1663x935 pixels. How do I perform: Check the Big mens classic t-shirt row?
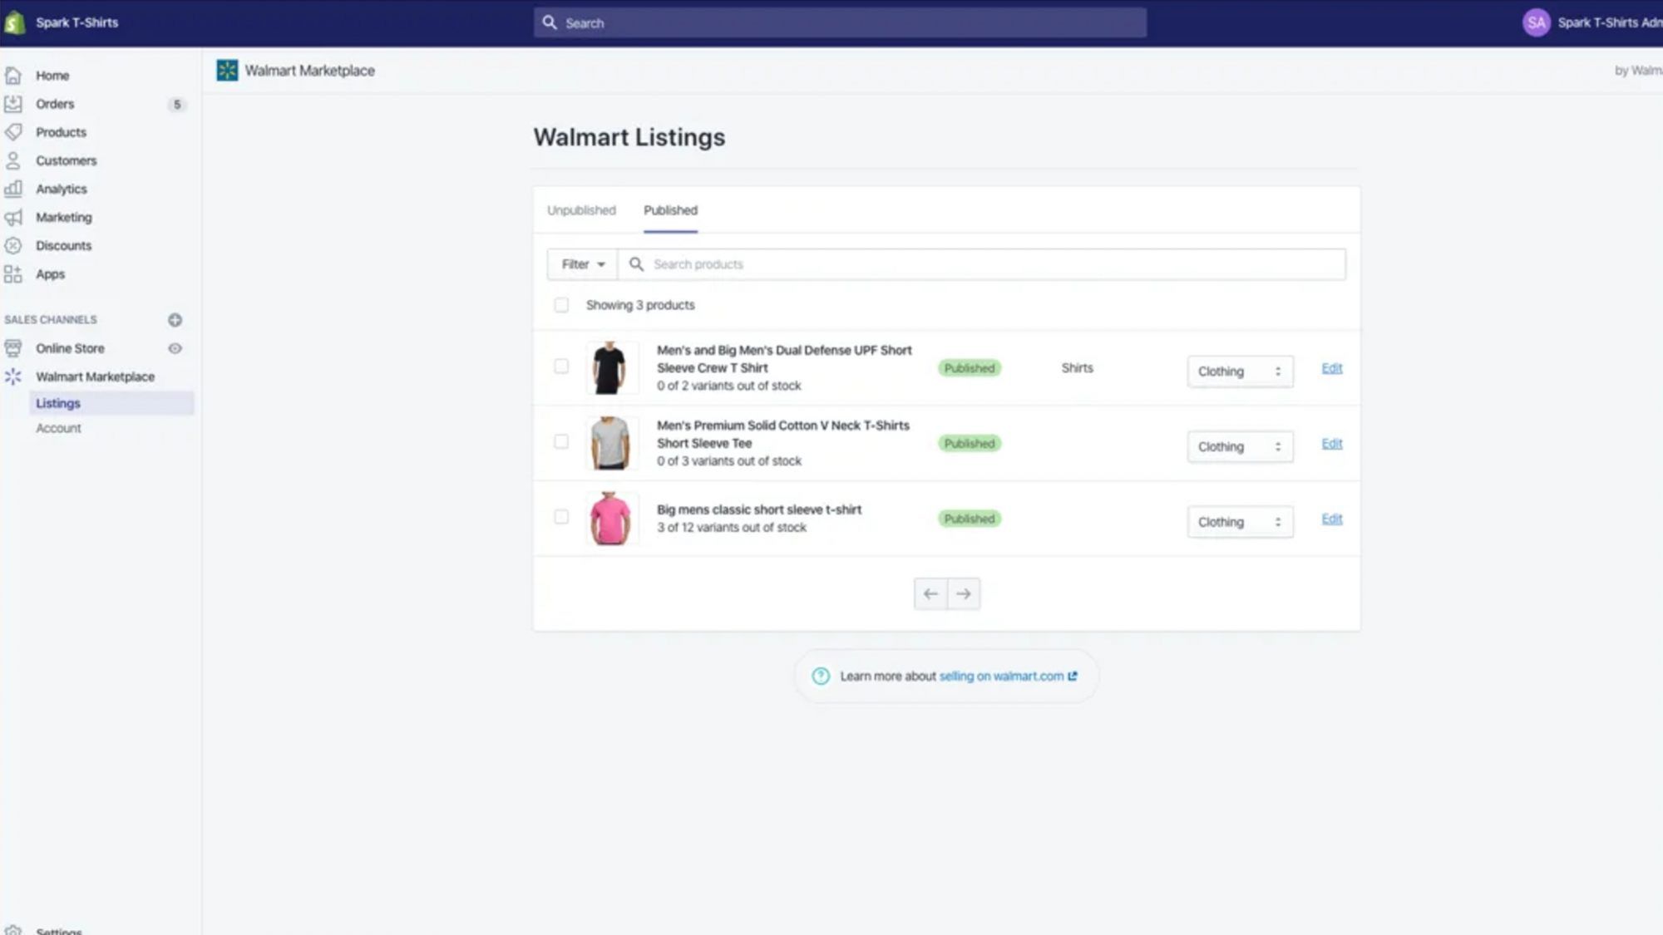(x=561, y=517)
